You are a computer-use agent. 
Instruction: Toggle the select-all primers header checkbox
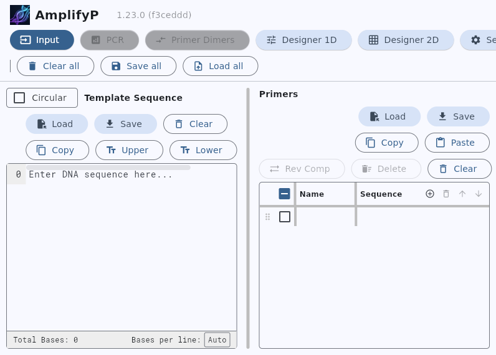(284, 194)
